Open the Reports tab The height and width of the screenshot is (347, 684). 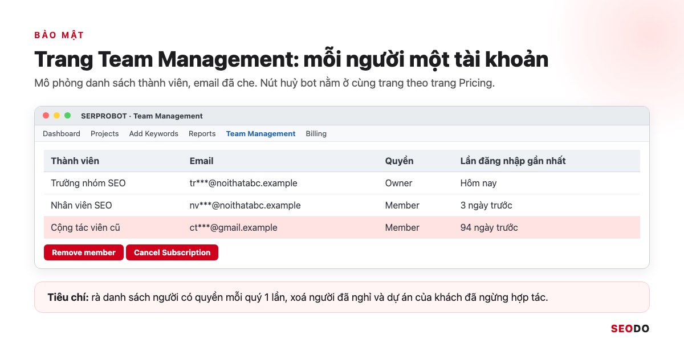click(x=202, y=134)
